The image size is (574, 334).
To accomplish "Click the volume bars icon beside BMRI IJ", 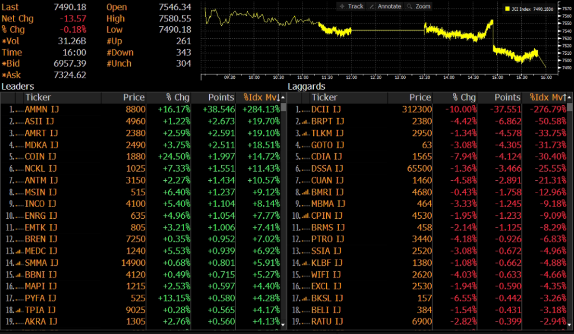I will tap(305, 192).
